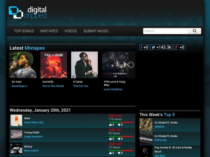Open The Woo top 5 song link
This screenshot has width=210, height=157.
pyautogui.click(x=160, y=156)
